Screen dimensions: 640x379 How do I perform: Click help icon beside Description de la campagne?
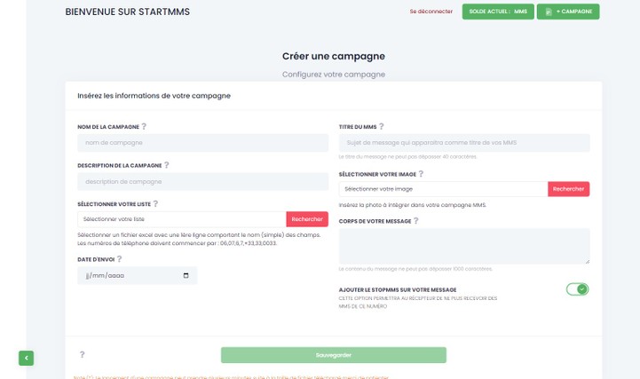pyautogui.click(x=166, y=165)
